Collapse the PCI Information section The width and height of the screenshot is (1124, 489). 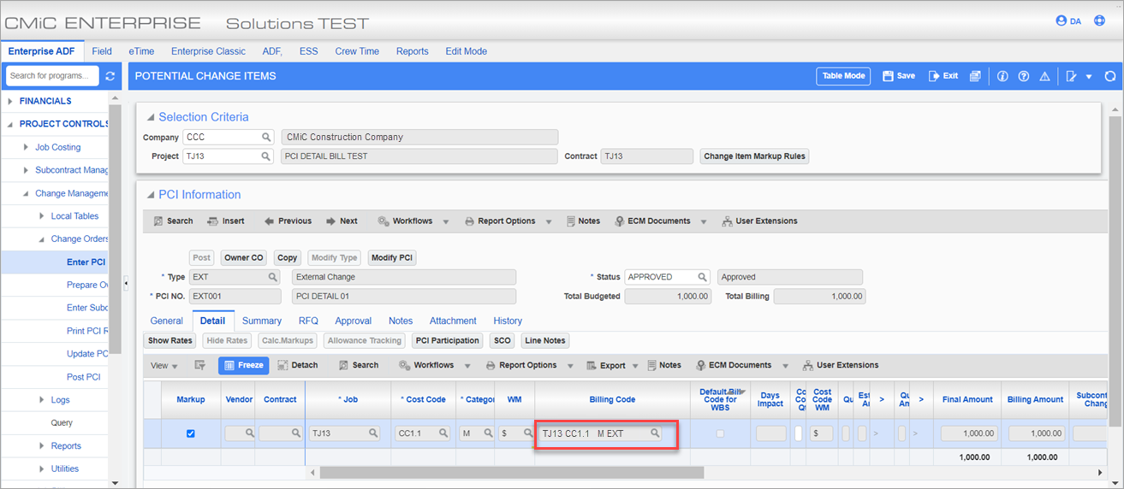(151, 195)
